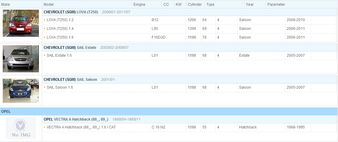
Task: Click displacement value 1206
Action: point(192,20)
